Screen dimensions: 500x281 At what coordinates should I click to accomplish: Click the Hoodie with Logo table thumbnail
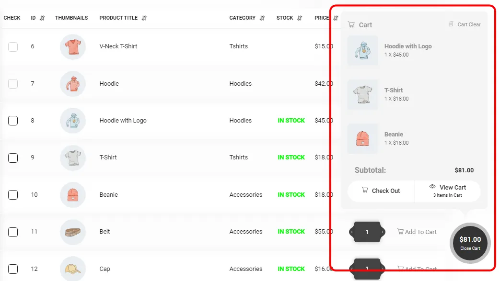pos(72,121)
